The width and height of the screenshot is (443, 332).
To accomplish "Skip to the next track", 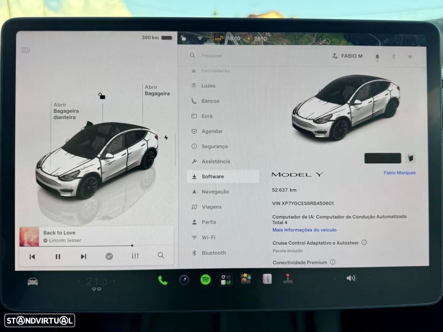I will point(84,256).
